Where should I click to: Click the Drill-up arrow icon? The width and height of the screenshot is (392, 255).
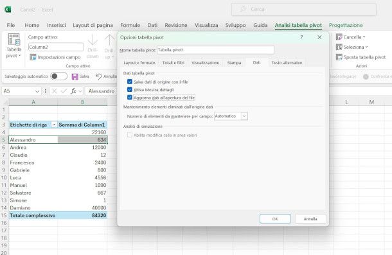[x=109, y=40]
